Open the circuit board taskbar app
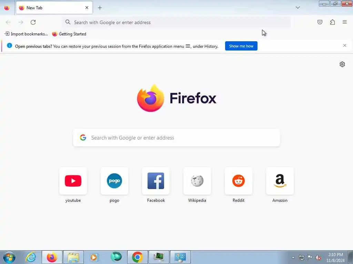353x264 pixels. coord(159,257)
